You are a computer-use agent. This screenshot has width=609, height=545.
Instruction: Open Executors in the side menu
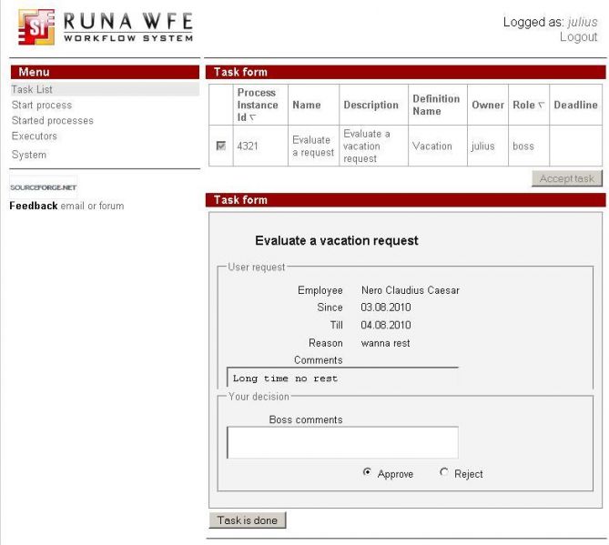[x=34, y=136]
